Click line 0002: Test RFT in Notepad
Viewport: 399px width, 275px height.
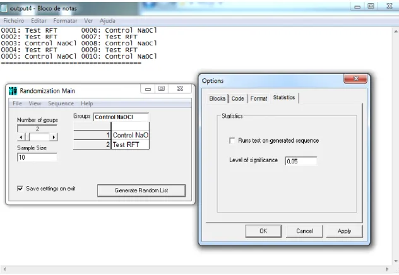point(29,37)
